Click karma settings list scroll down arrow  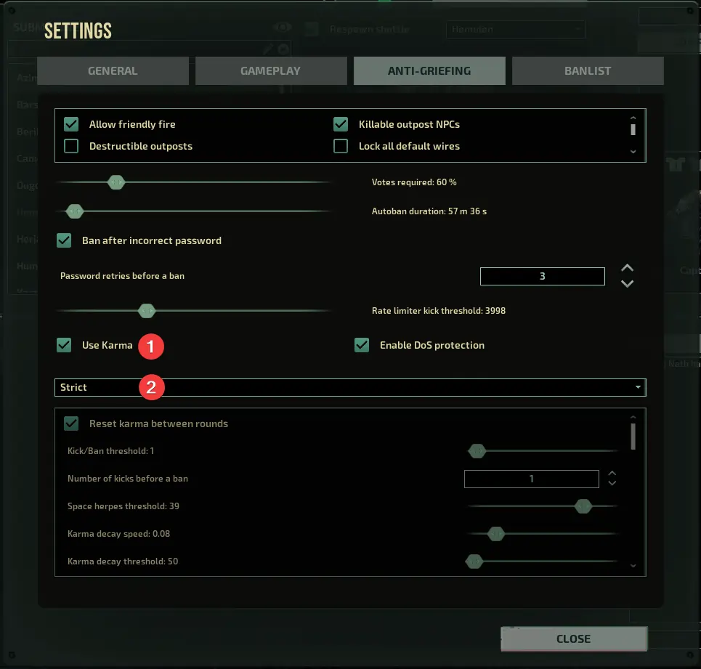(633, 566)
